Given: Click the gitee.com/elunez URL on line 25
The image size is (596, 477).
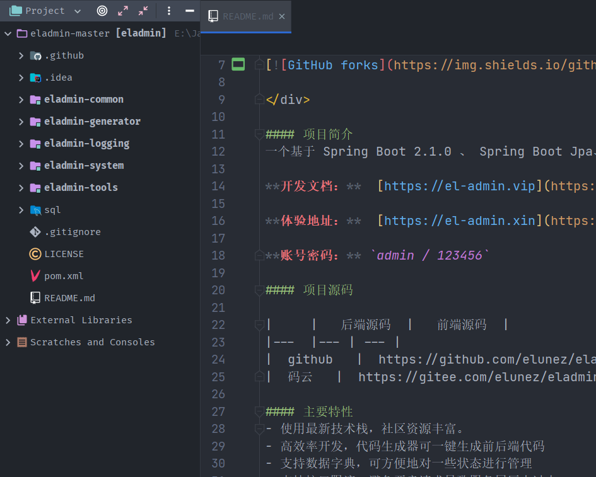Looking at the screenshot, I should (x=477, y=377).
